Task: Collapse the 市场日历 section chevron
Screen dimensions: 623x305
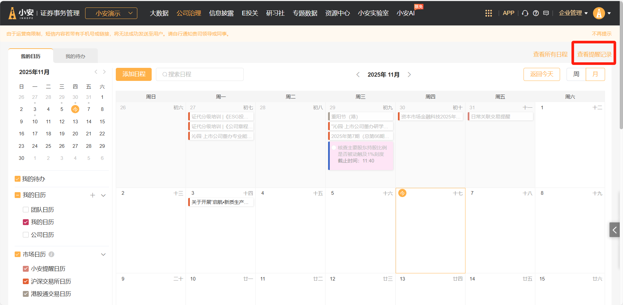Action: tap(103, 254)
